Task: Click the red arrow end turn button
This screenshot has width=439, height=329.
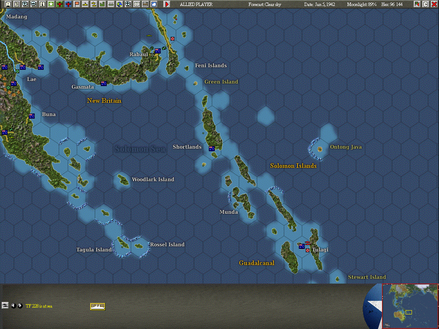Action: pos(167,4)
